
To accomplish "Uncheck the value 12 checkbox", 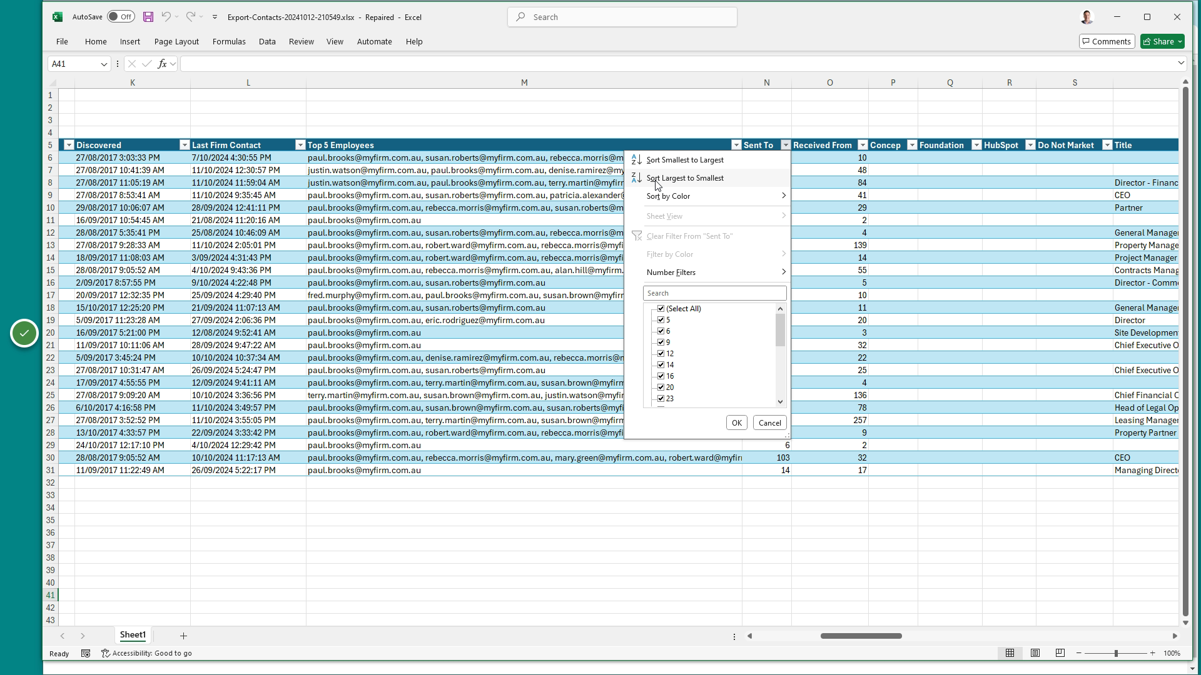I will coord(661,354).
